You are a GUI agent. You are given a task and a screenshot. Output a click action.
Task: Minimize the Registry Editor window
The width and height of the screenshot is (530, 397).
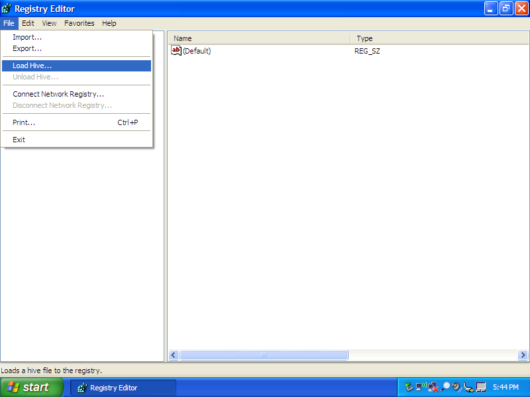coord(491,9)
